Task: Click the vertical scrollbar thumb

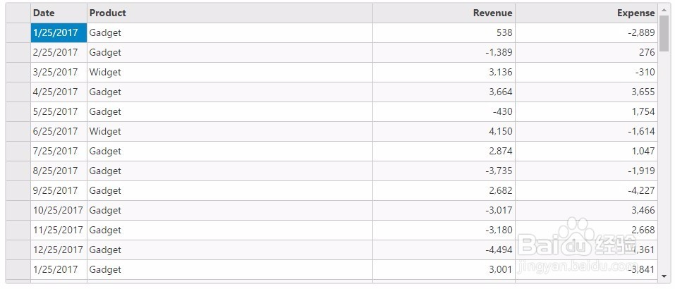Action: [663, 34]
